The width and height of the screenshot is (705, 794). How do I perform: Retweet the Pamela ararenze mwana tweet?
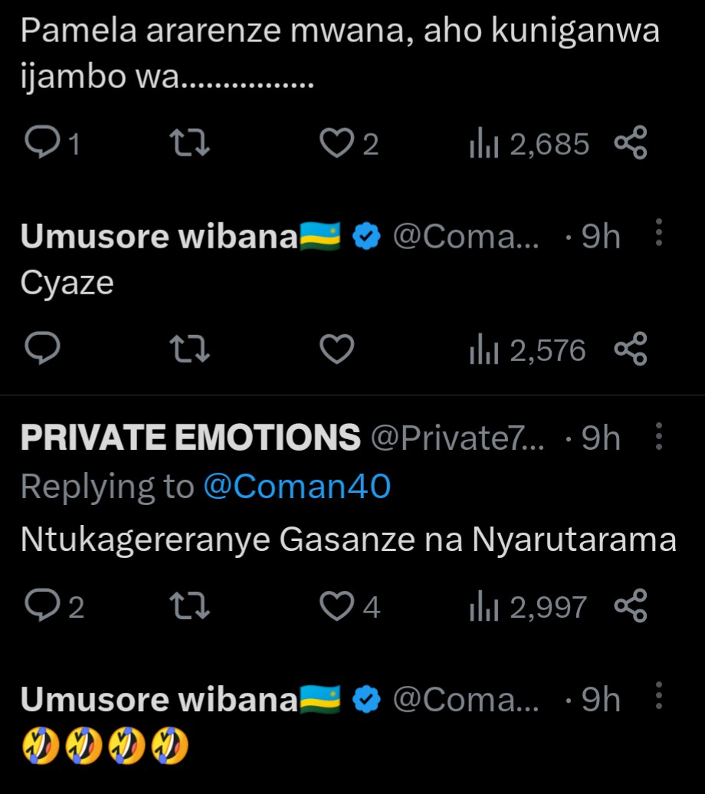(x=189, y=143)
